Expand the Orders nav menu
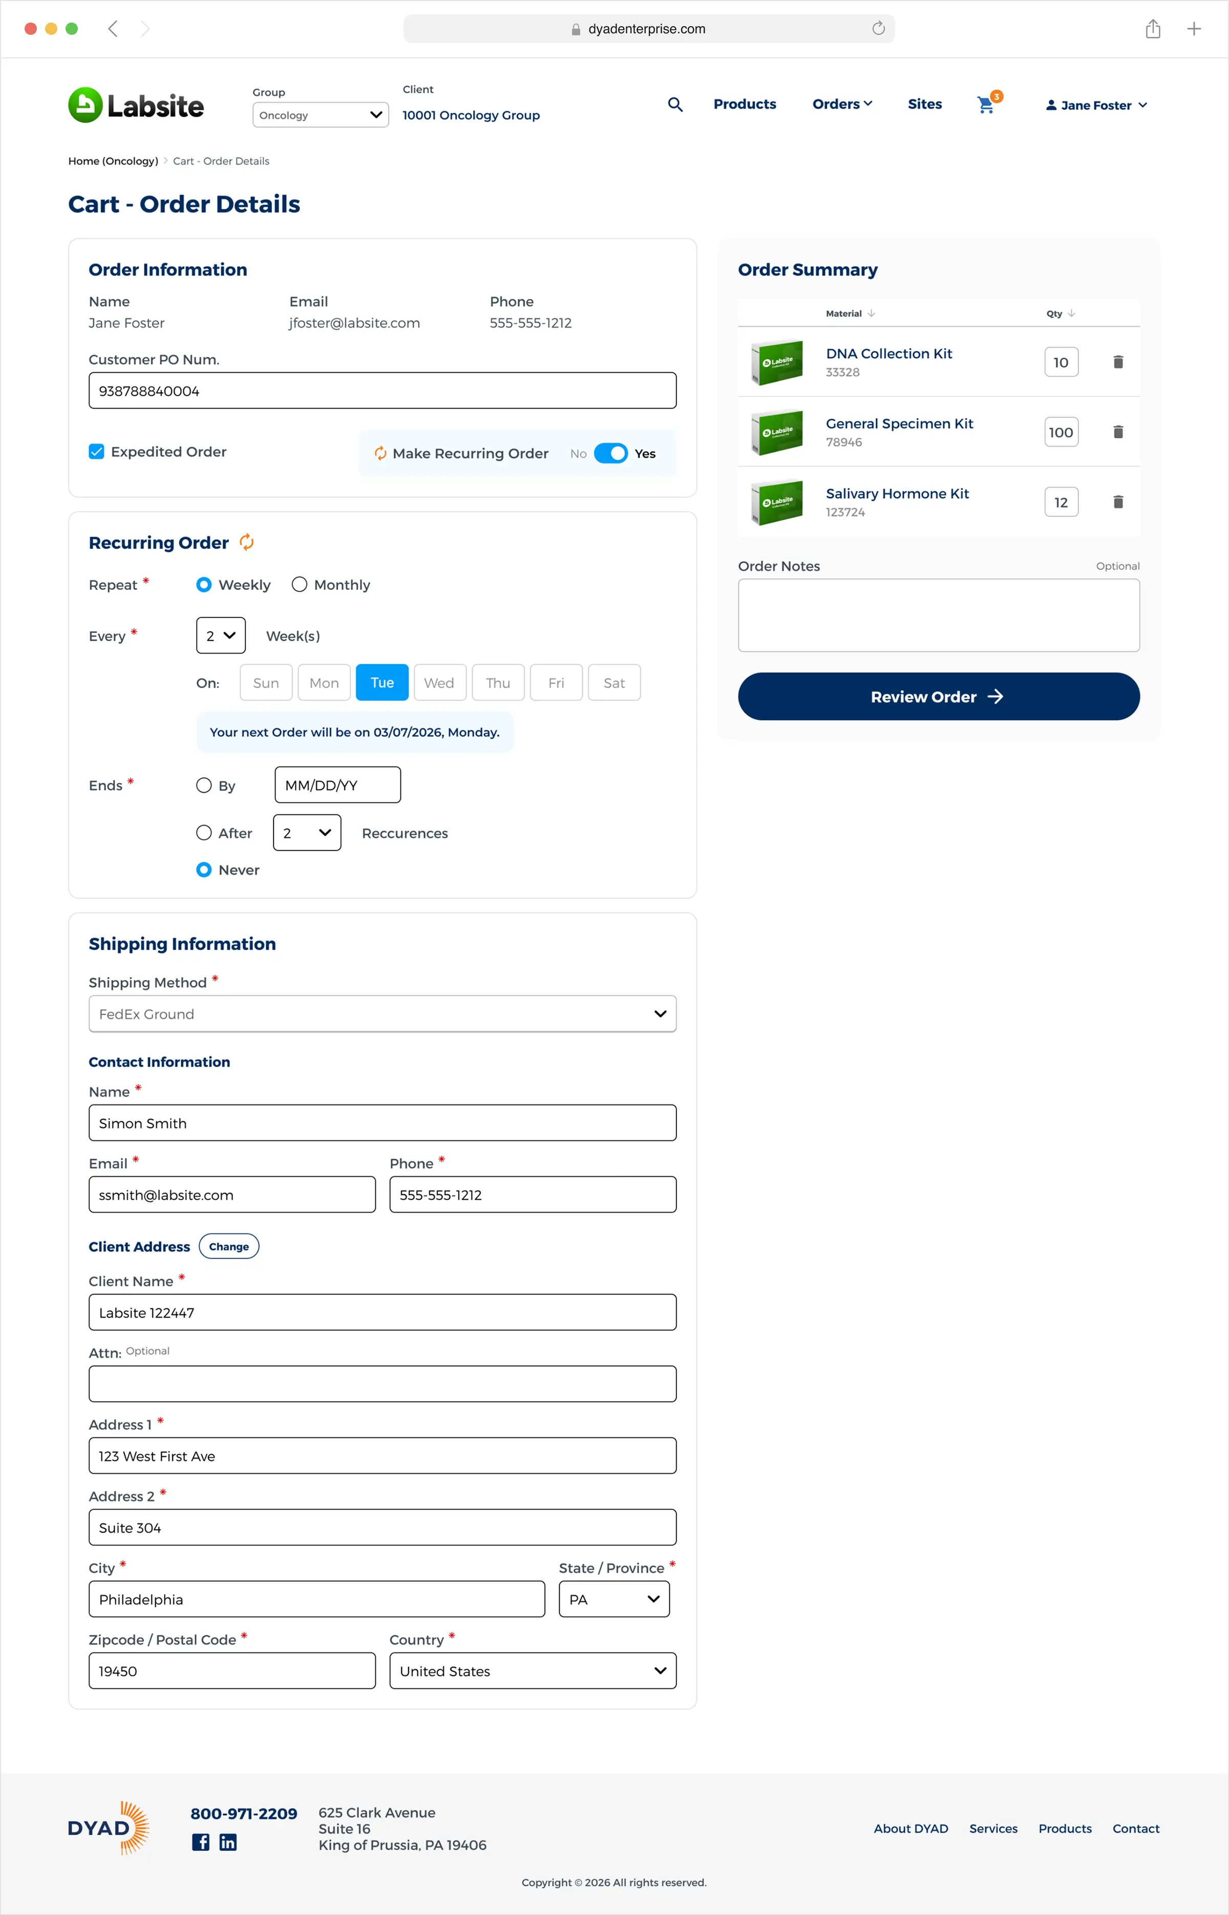 tap(842, 104)
